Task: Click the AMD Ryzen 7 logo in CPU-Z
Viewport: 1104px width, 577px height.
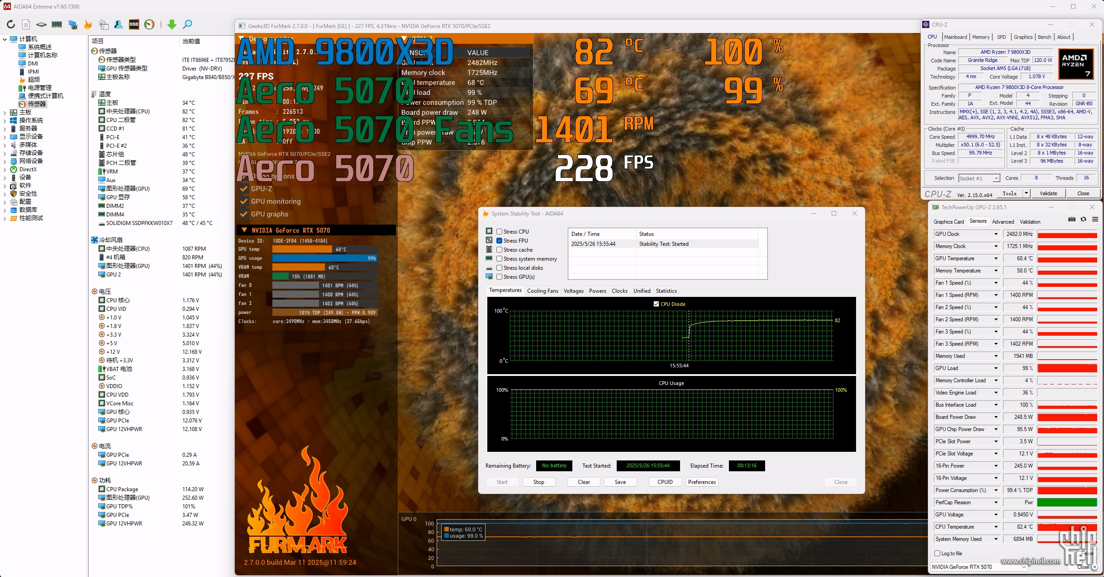Action: pyautogui.click(x=1076, y=64)
